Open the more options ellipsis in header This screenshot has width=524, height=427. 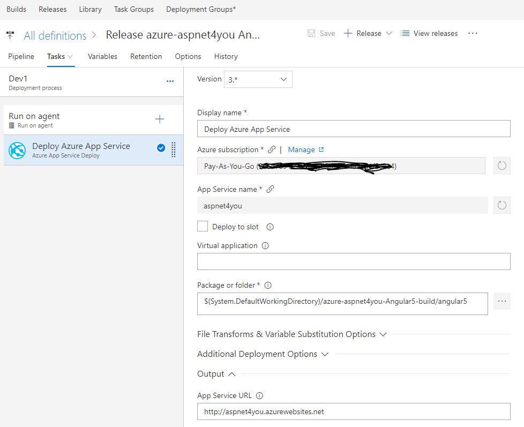pos(473,33)
